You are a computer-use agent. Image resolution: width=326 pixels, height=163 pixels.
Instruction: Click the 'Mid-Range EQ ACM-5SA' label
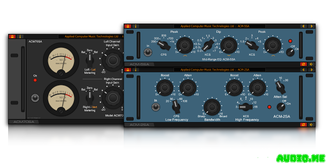tap(219, 59)
